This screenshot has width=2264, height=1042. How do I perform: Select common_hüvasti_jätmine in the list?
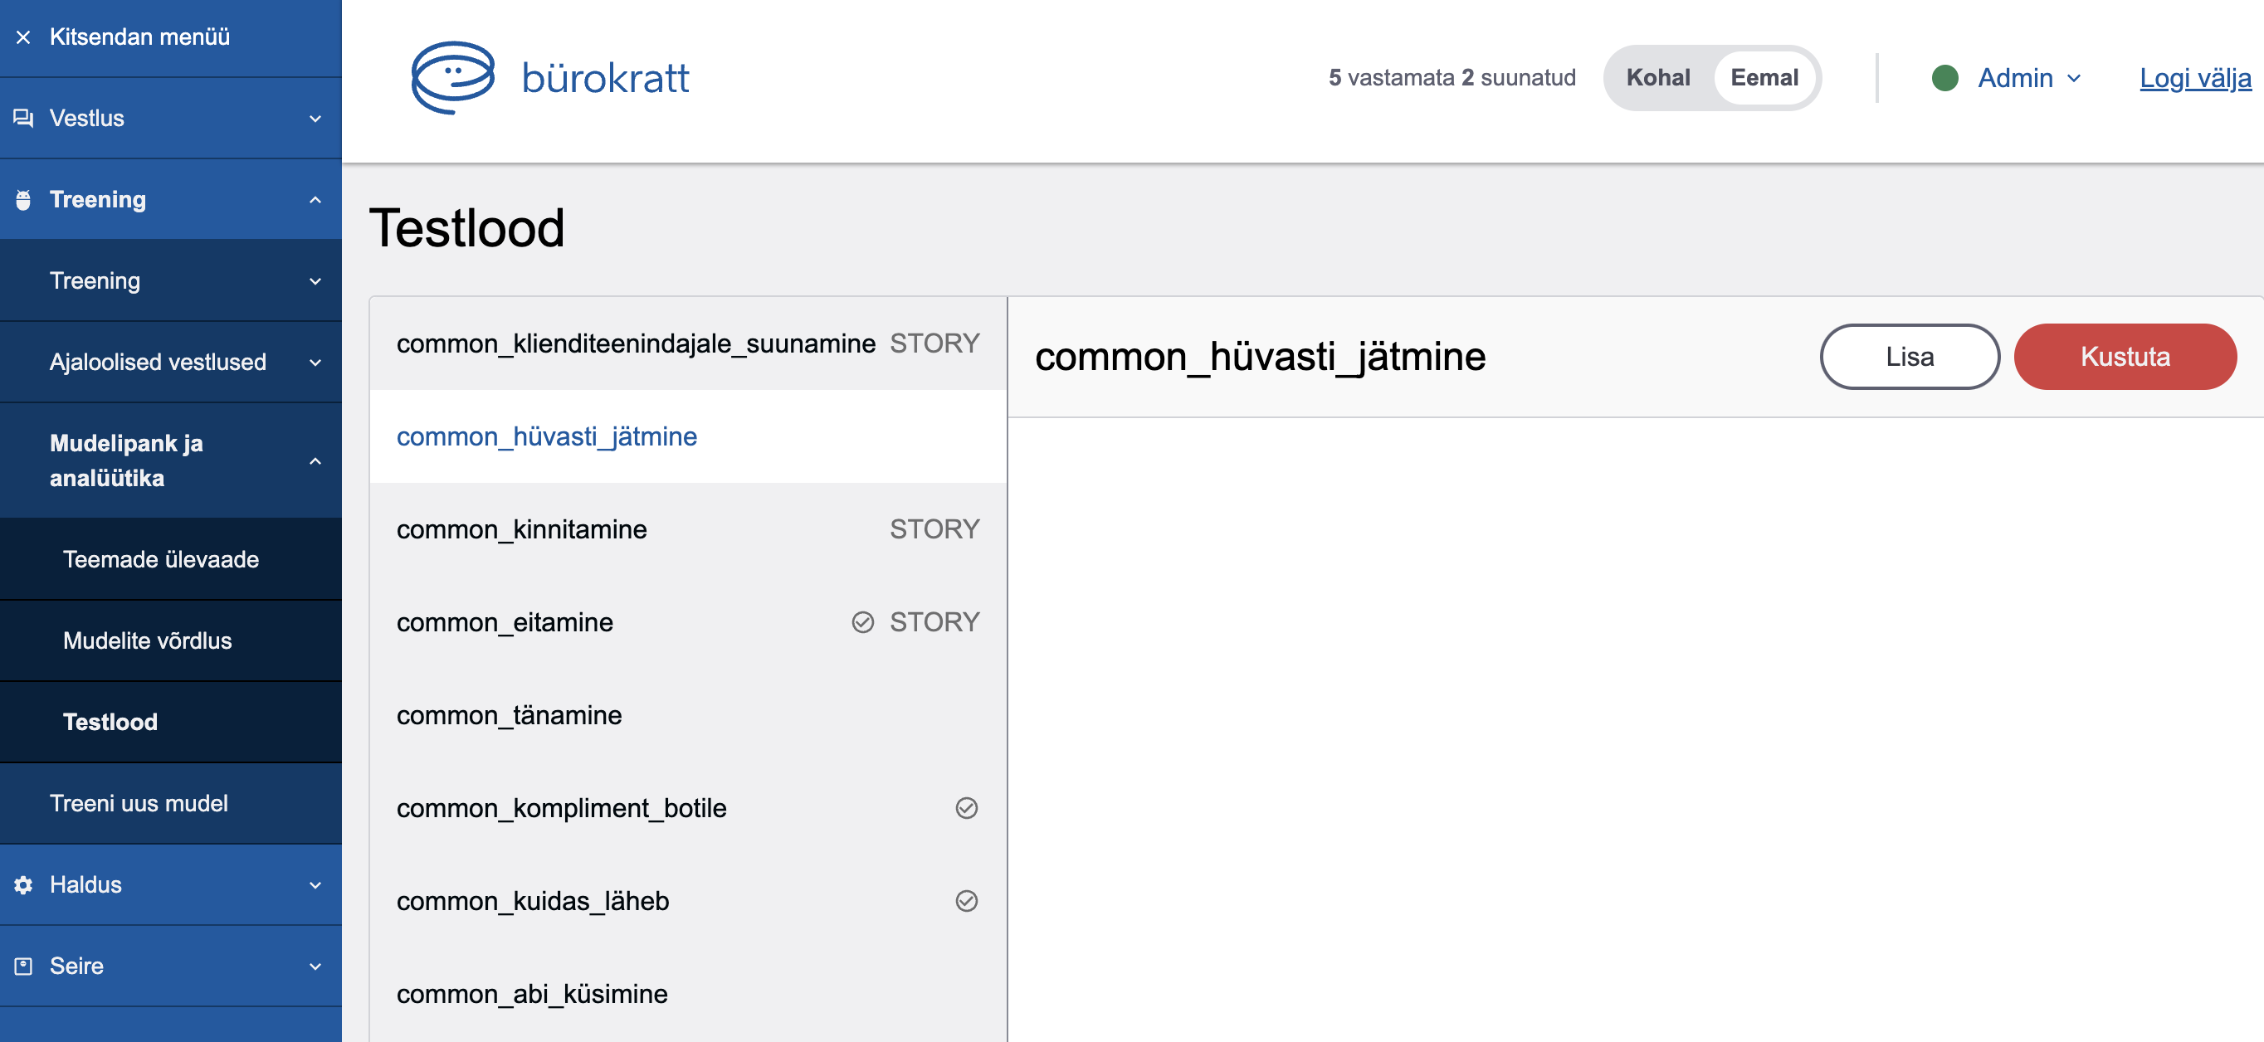(688, 436)
